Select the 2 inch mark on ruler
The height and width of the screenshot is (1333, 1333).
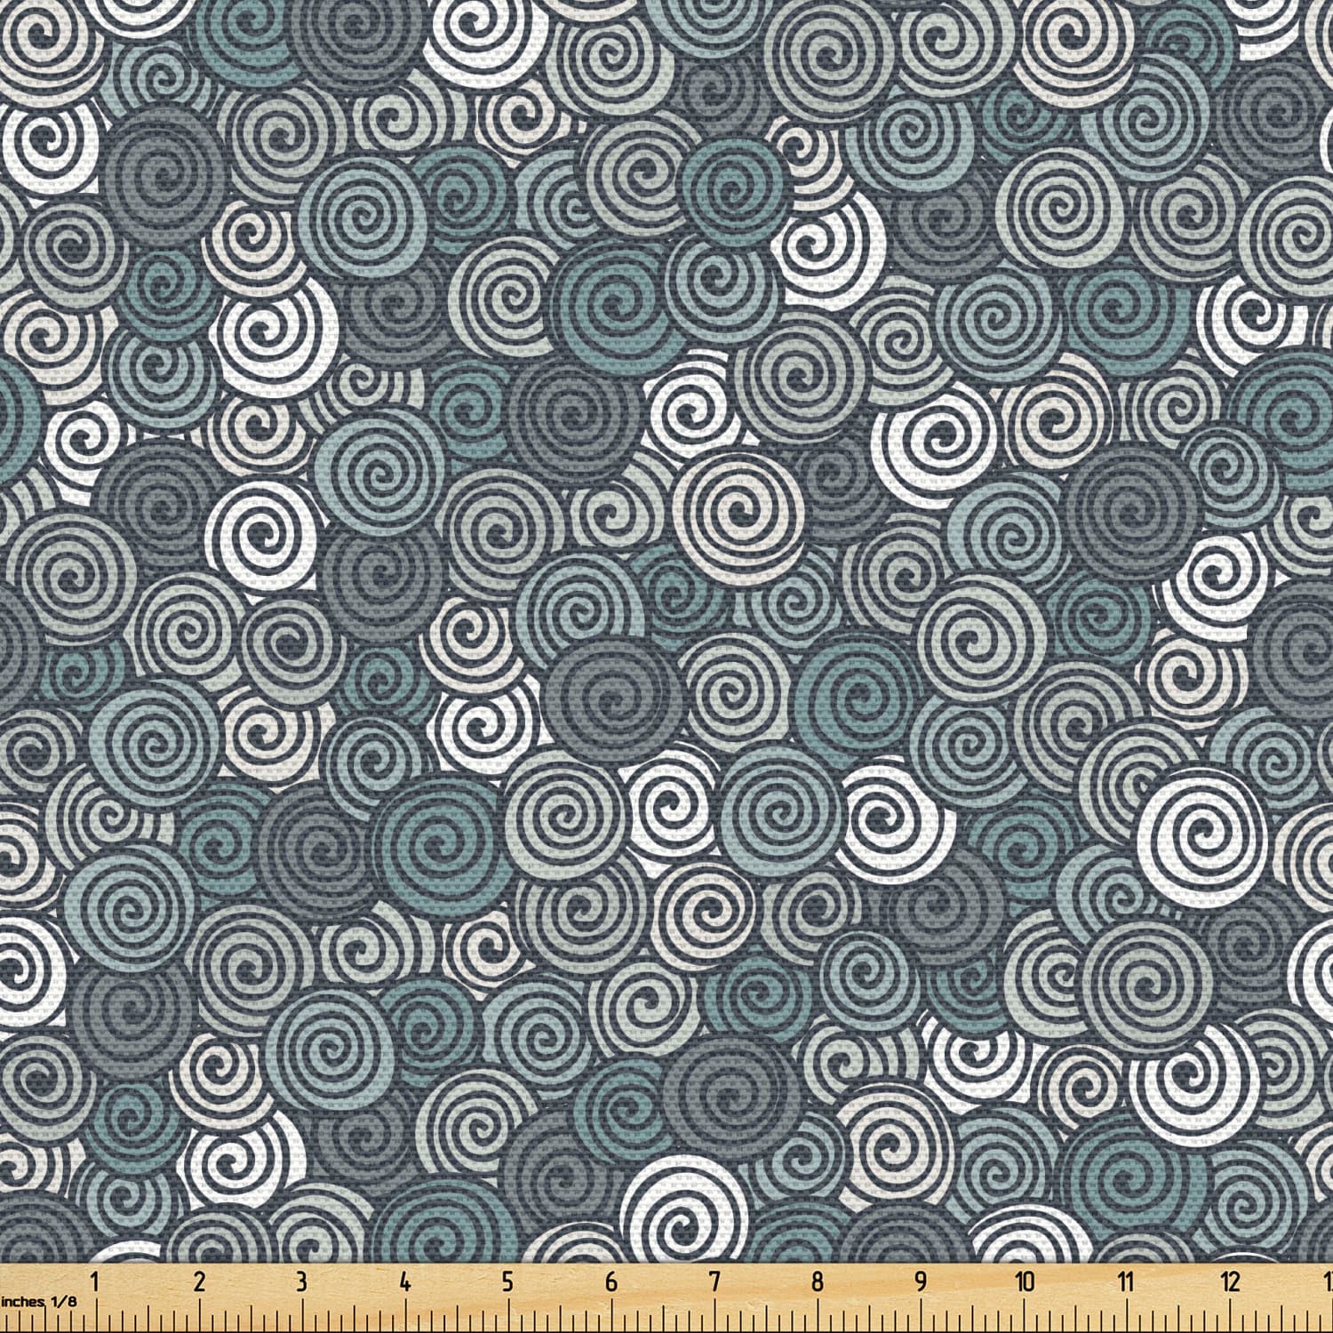[x=199, y=1281]
